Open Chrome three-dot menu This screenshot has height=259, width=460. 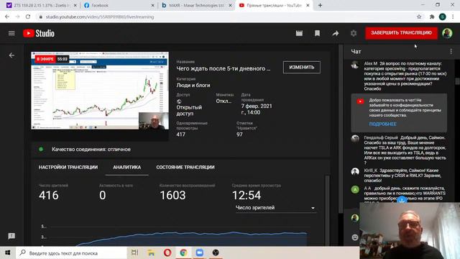pyautogui.click(x=454, y=17)
